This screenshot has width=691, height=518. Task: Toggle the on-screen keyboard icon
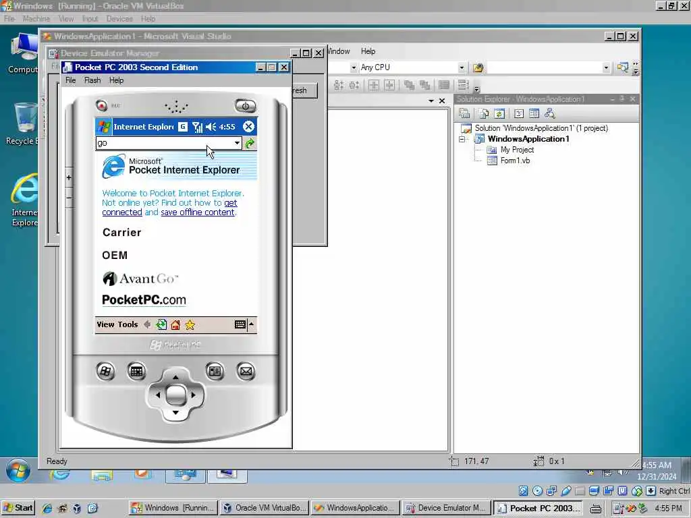coord(240,324)
